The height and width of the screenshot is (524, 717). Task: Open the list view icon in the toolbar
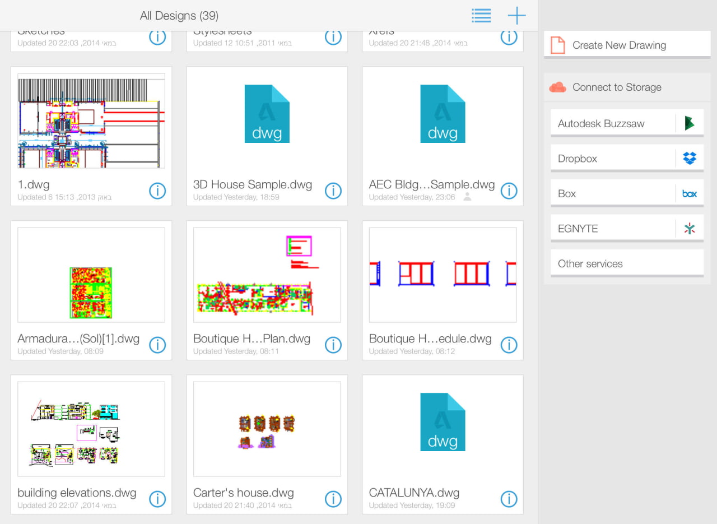[481, 15]
